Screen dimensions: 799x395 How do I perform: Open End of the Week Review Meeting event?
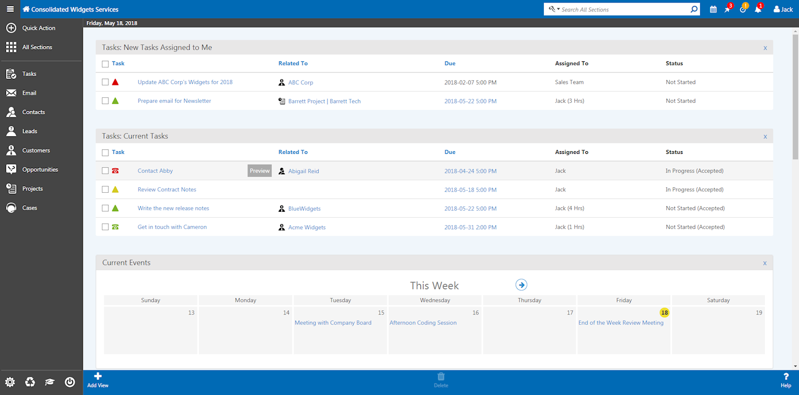(621, 323)
